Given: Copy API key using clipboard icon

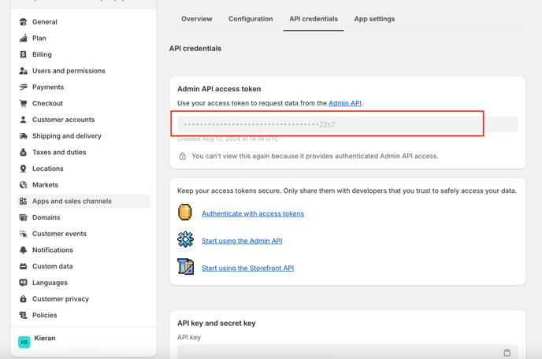Looking at the screenshot, I should [507, 353].
